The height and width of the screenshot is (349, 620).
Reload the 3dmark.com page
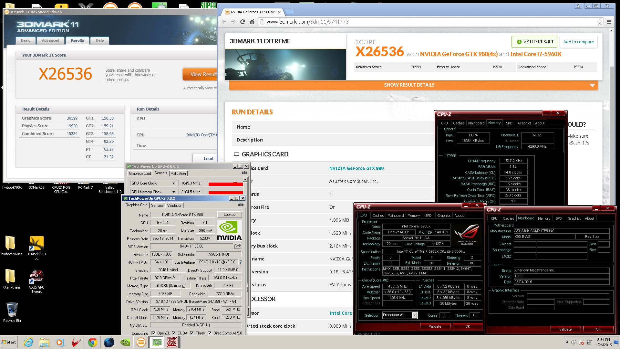tap(243, 22)
